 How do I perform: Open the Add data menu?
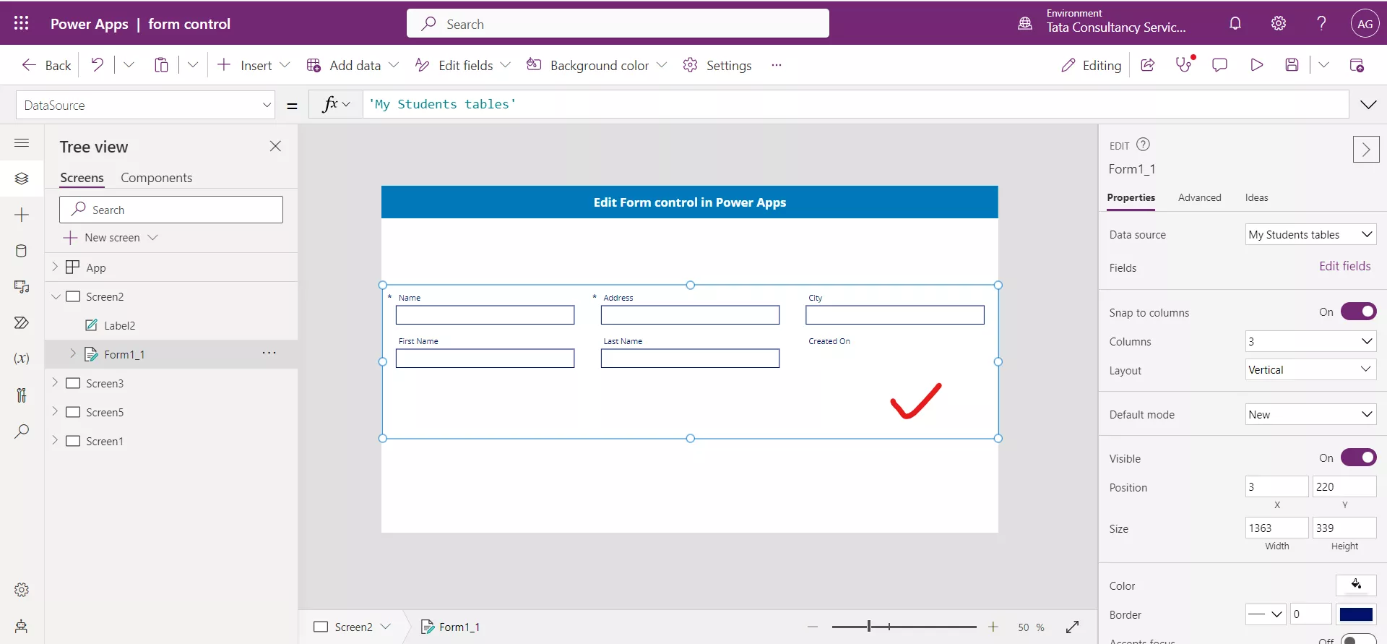click(x=353, y=65)
